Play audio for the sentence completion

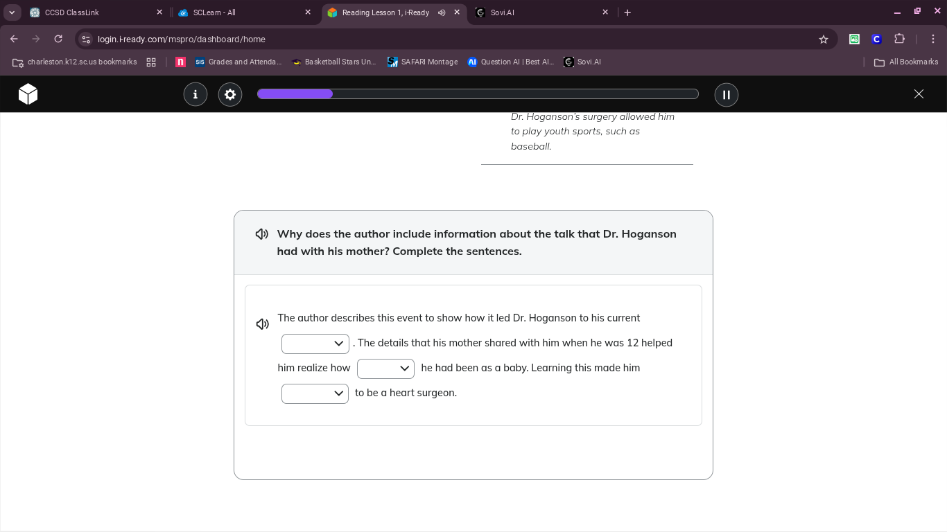coord(263,324)
